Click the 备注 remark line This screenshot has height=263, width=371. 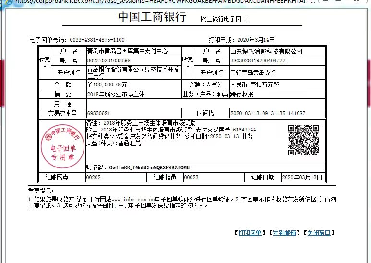tap(141, 123)
